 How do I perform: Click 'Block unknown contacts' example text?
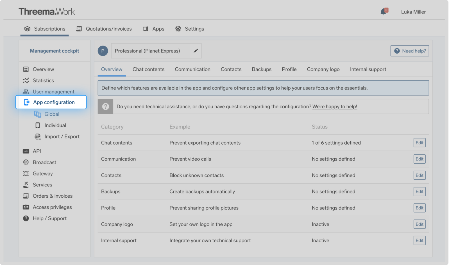(196, 175)
